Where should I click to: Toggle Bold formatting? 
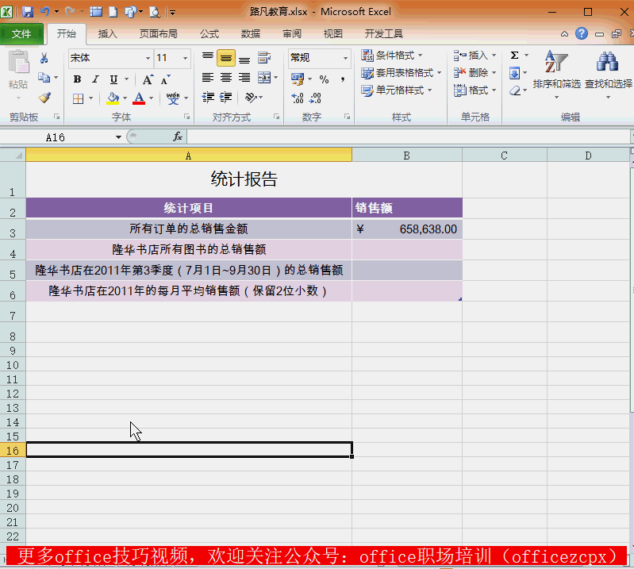77,79
